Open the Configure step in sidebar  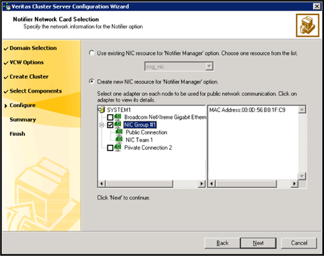(x=22, y=105)
